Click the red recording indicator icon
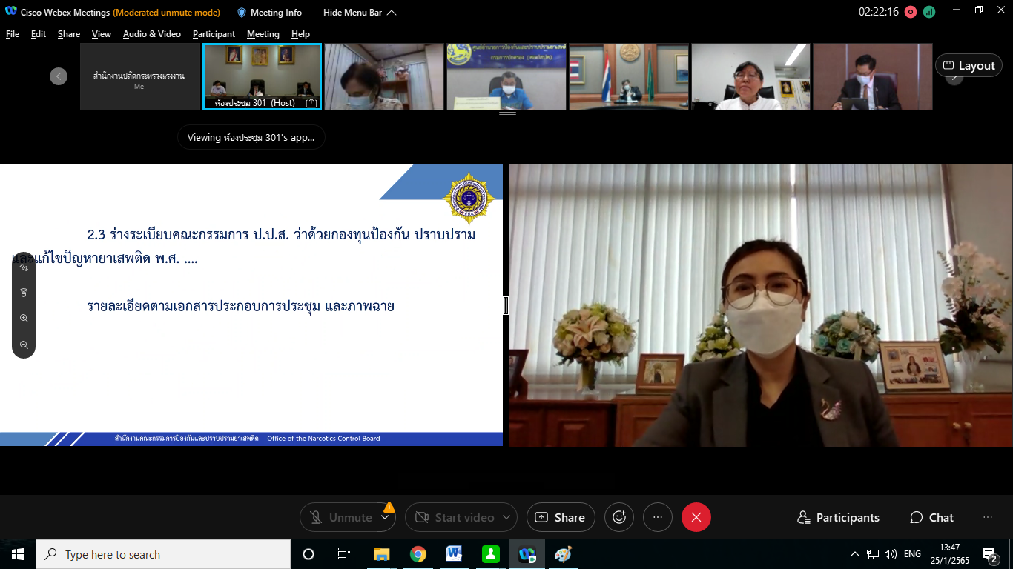 910,12
